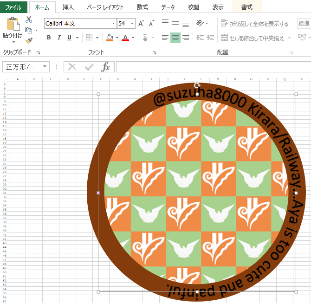
Task: Copy using the copy icon
Action: coord(29,30)
